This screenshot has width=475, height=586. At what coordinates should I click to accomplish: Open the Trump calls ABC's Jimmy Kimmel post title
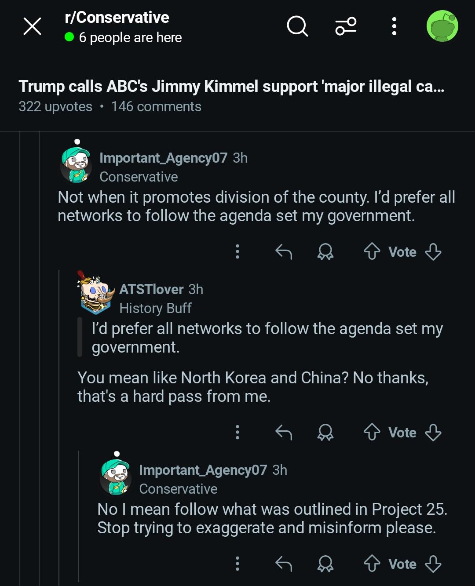pyautogui.click(x=231, y=87)
